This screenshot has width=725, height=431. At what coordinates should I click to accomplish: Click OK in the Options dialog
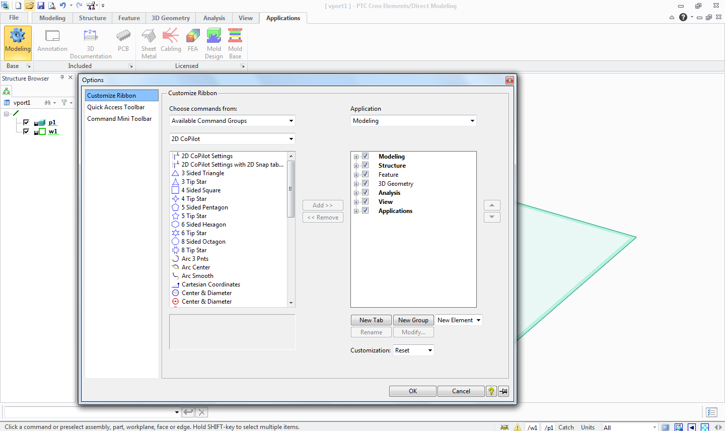(413, 391)
